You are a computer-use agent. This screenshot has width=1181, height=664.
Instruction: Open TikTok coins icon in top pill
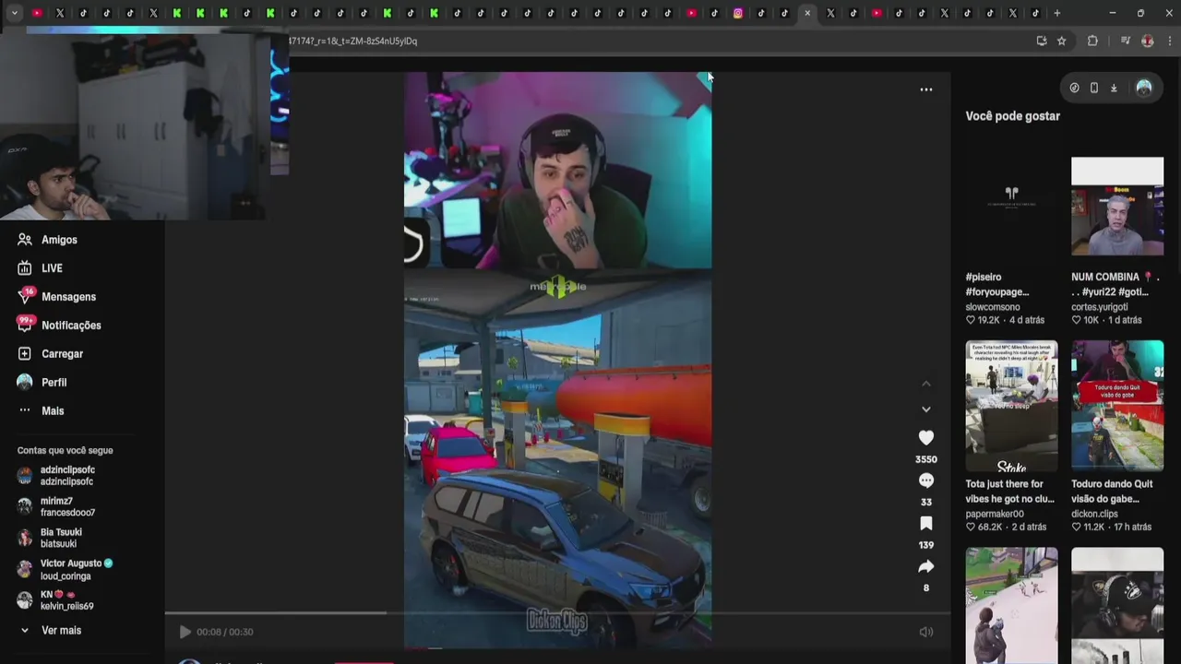pyautogui.click(x=1074, y=88)
